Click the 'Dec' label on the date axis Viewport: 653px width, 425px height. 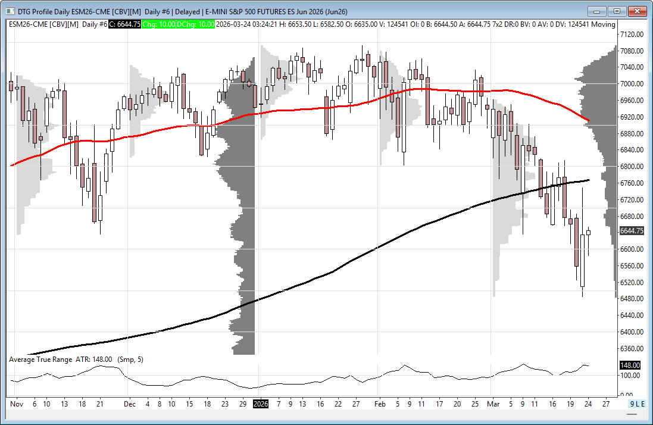pos(129,404)
